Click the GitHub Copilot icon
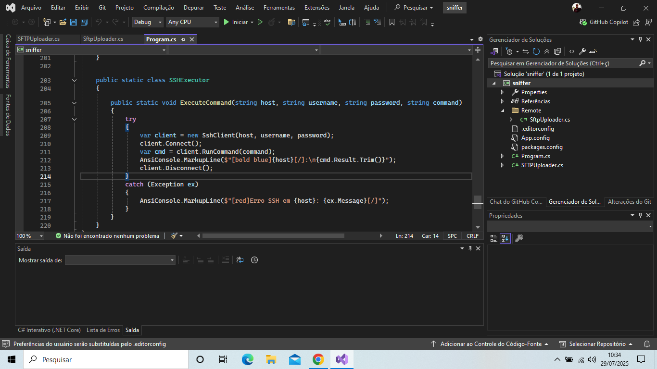The height and width of the screenshot is (369, 657). (x=583, y=22)
